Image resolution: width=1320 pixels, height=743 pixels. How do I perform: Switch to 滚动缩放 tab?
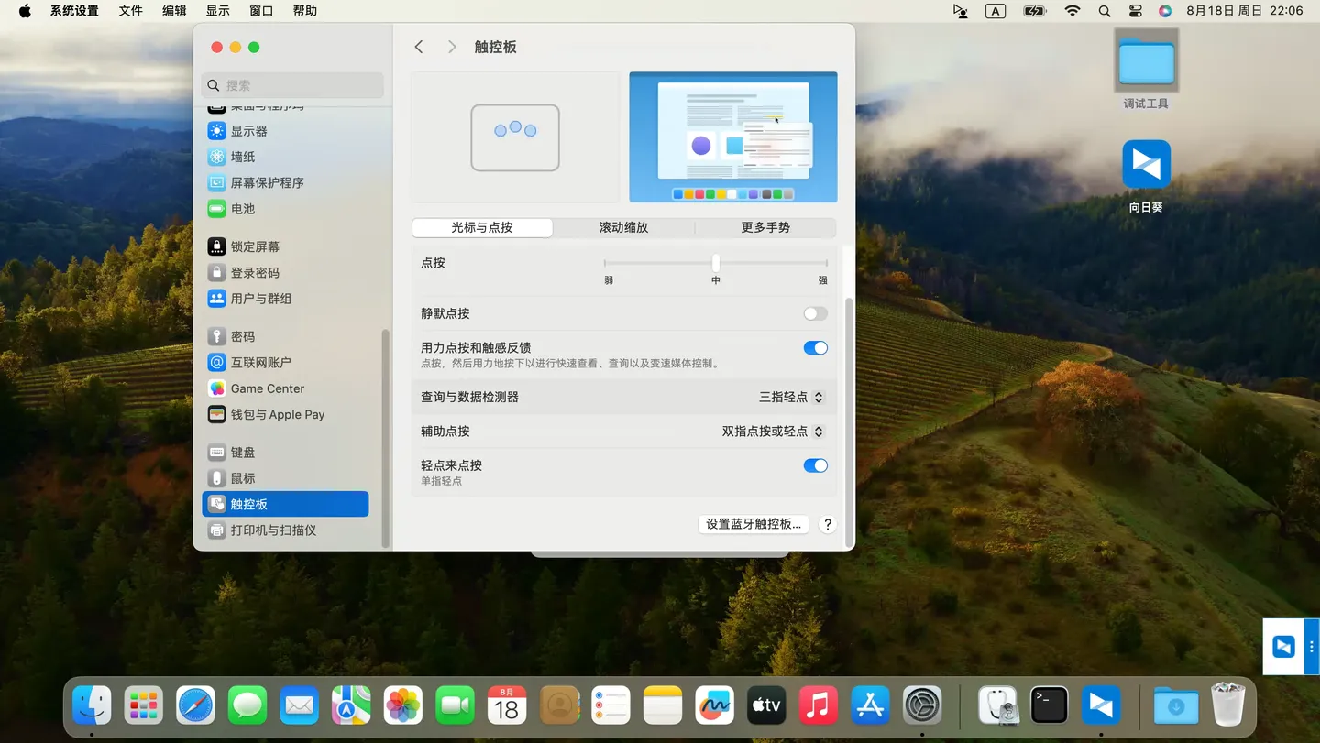(x=623, y=227)
